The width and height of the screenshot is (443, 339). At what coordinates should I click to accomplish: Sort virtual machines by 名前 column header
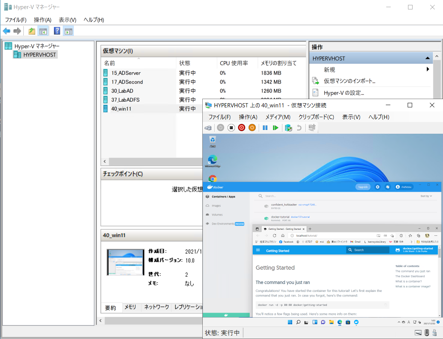click(x=138, y=63)
